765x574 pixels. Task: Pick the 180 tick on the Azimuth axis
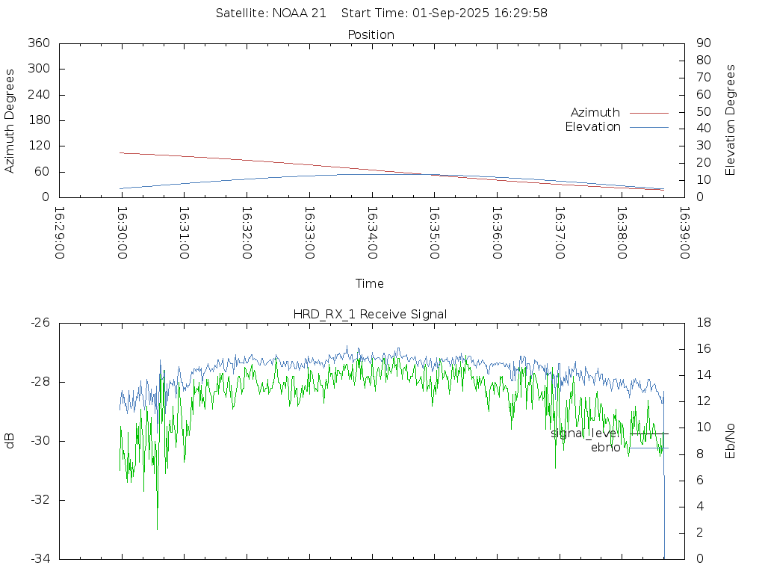39,120
